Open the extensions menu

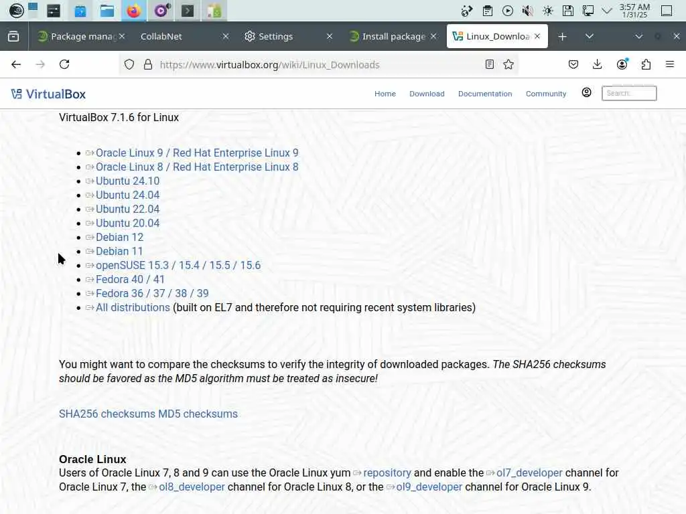click(x=646, y=65)
